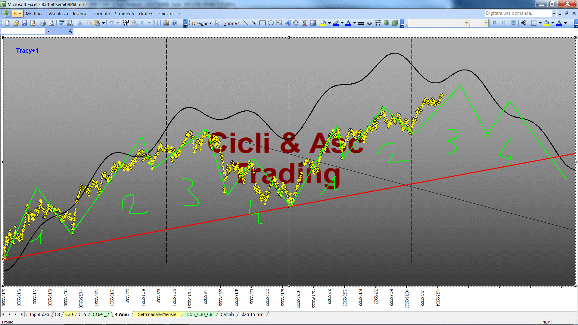Switch to the Settimanale-Mensile sheet tab

click(157, 314)
